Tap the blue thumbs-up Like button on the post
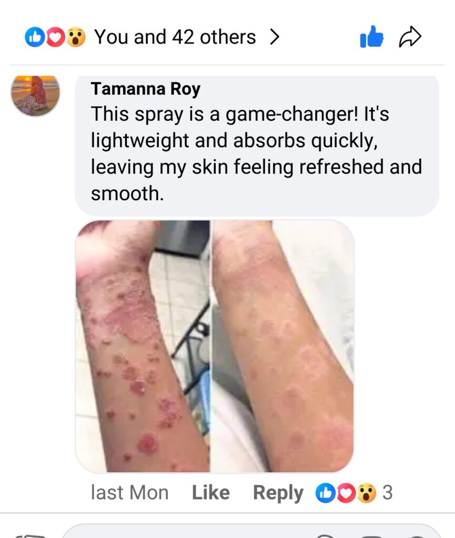The image size is (455, 538). 371,36
